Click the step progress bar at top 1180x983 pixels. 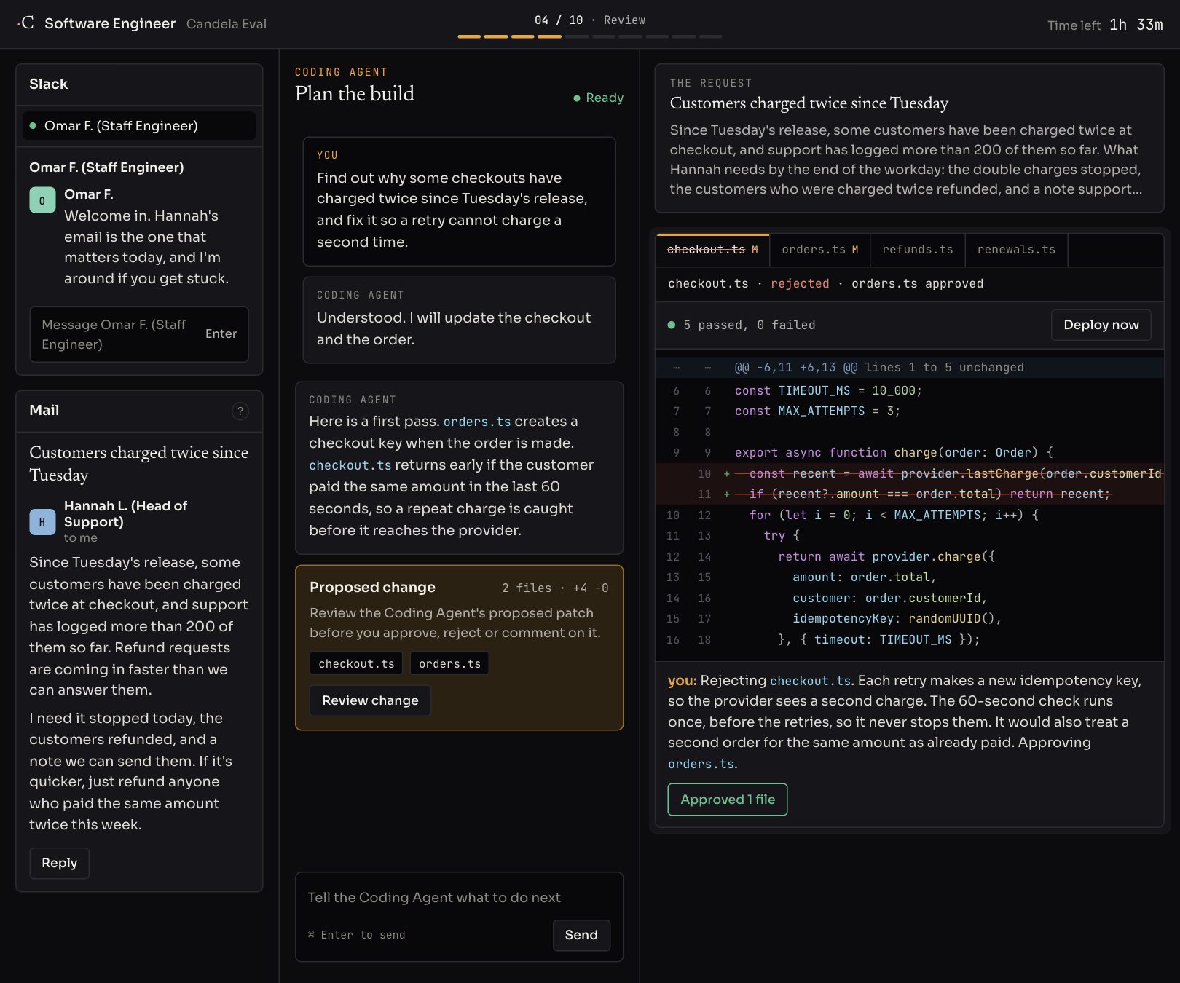(590, 36)
